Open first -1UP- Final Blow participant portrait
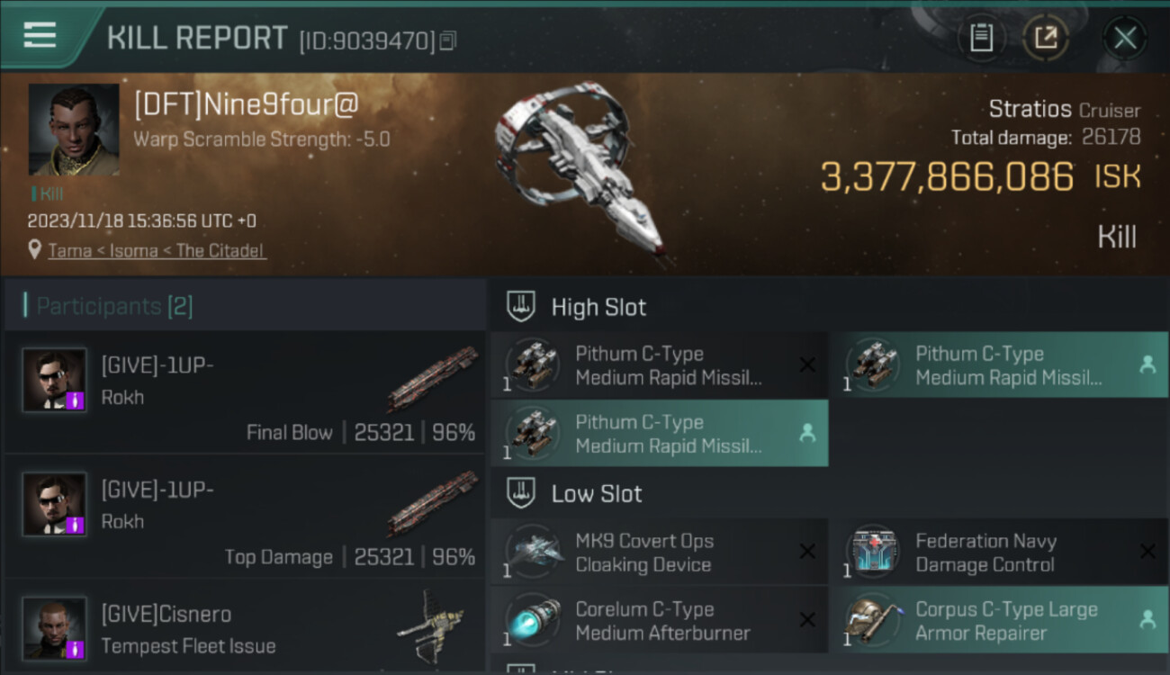Image resolution: width=1170 pixels, height=675 pixels. click(55, 380)
